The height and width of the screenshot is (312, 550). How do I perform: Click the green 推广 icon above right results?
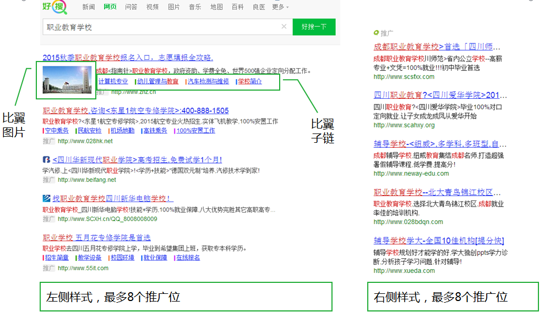tap(376, 33)
